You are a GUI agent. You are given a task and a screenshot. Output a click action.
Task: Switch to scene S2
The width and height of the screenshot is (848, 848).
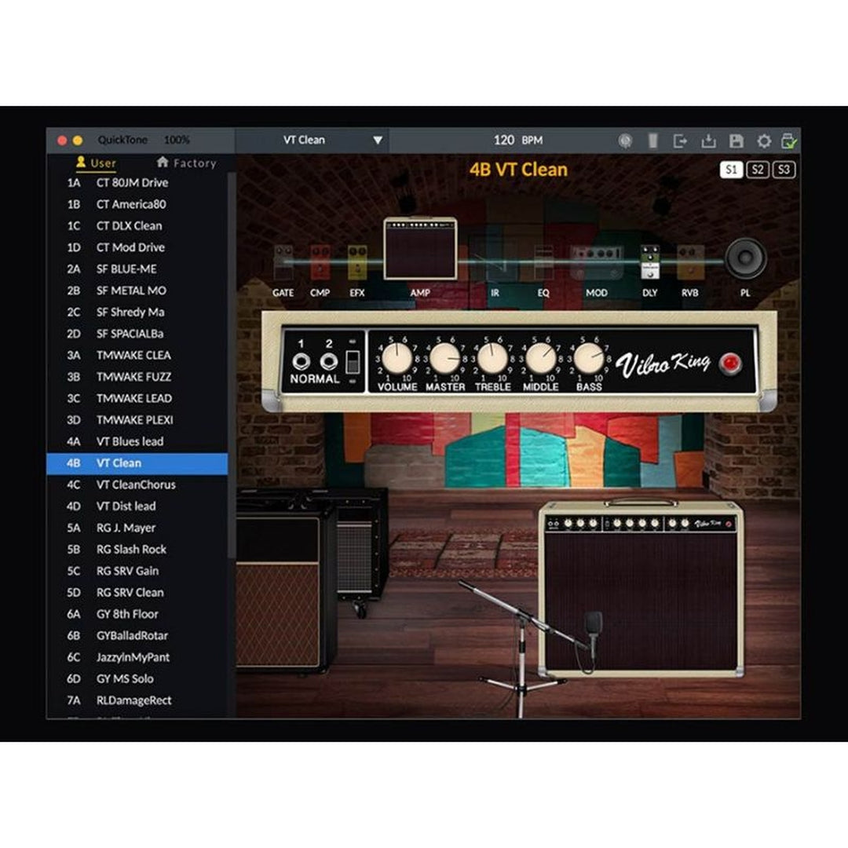757,170
